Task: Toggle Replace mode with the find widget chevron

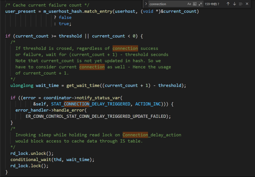Action: pyautogui.click(x=146, y=4)
